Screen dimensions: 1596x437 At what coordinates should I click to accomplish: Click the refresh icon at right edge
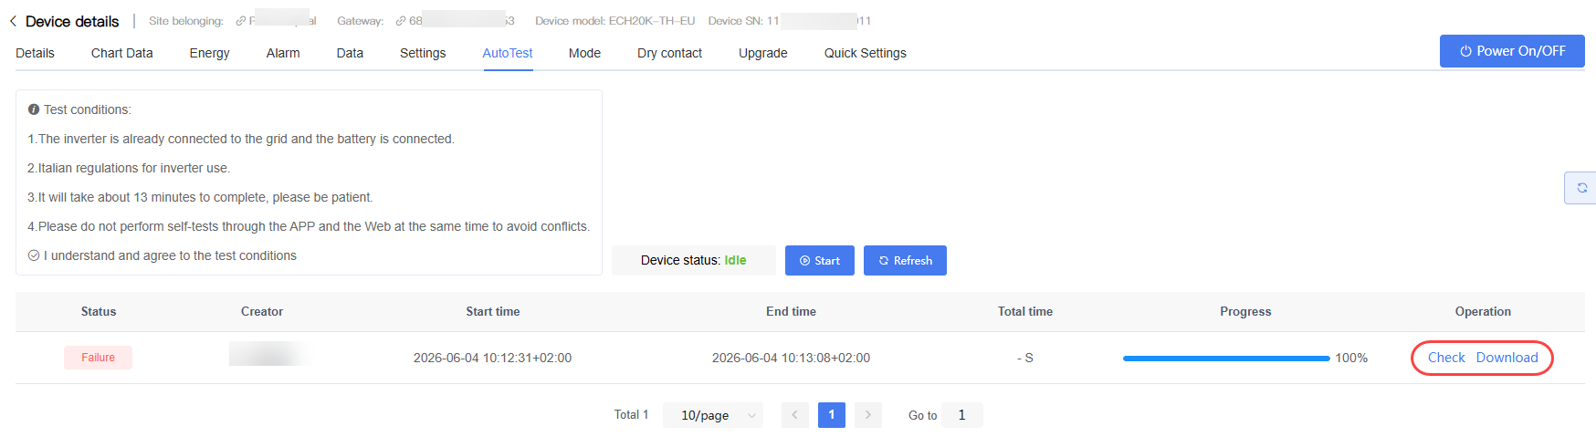pos(1581,188)
